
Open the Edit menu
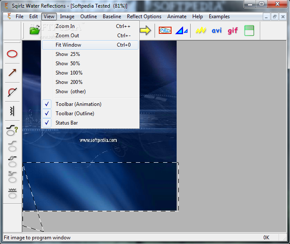34,17
